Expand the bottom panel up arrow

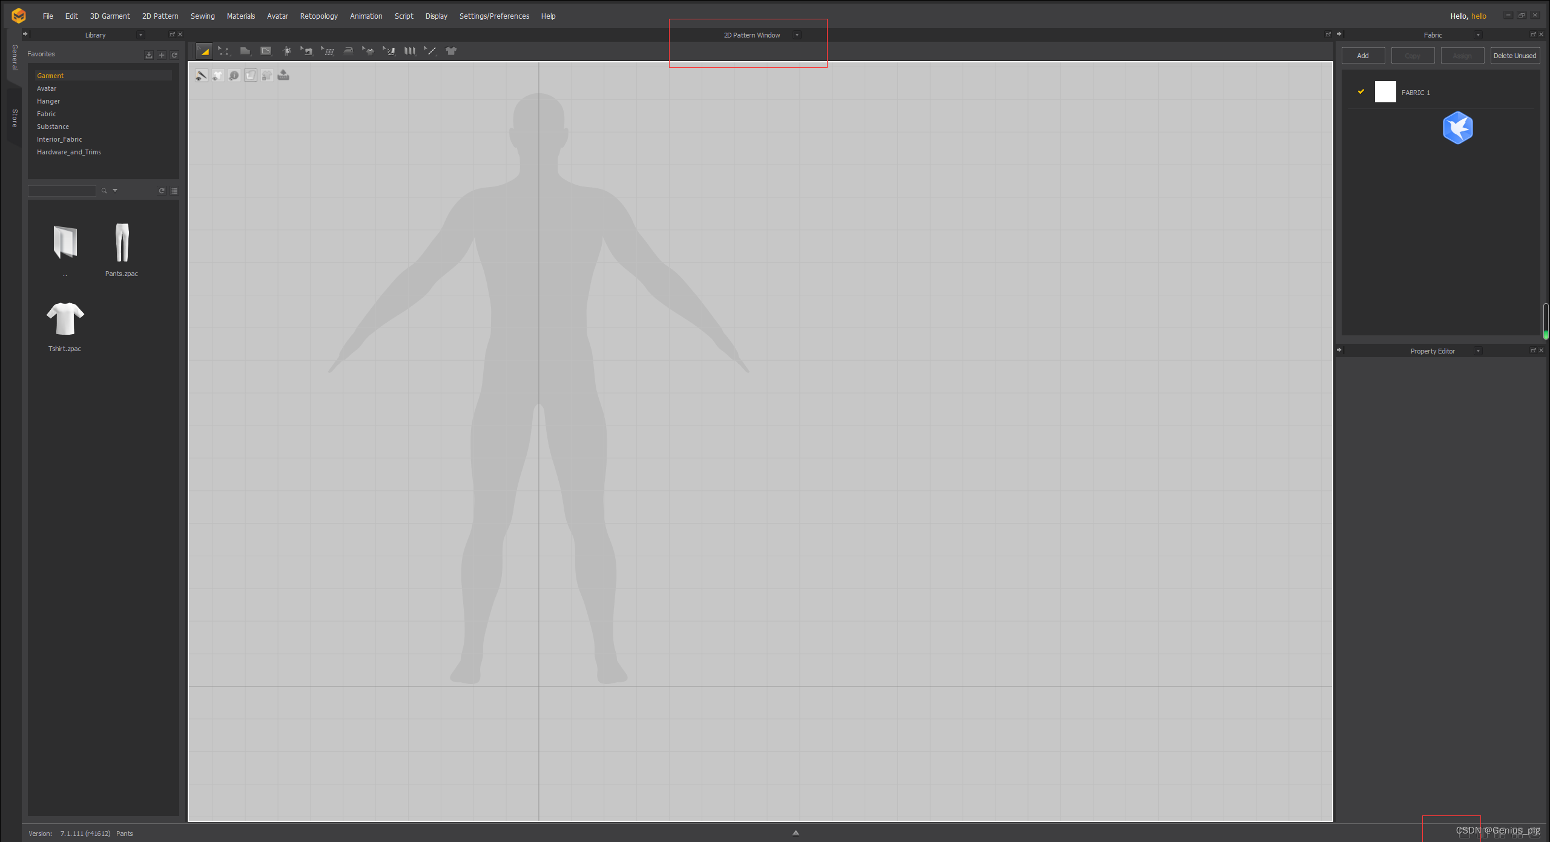(796, 833)
